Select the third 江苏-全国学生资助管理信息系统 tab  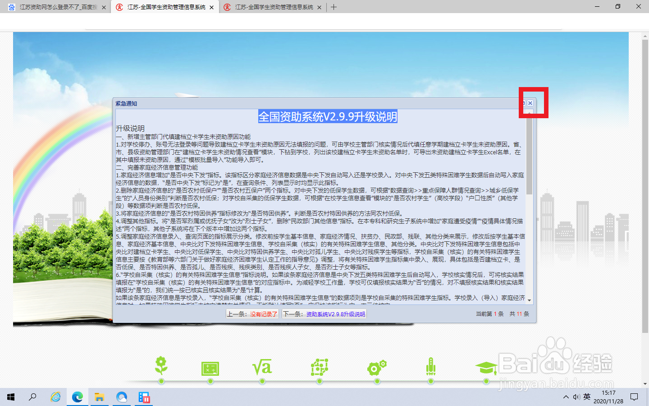273,7
